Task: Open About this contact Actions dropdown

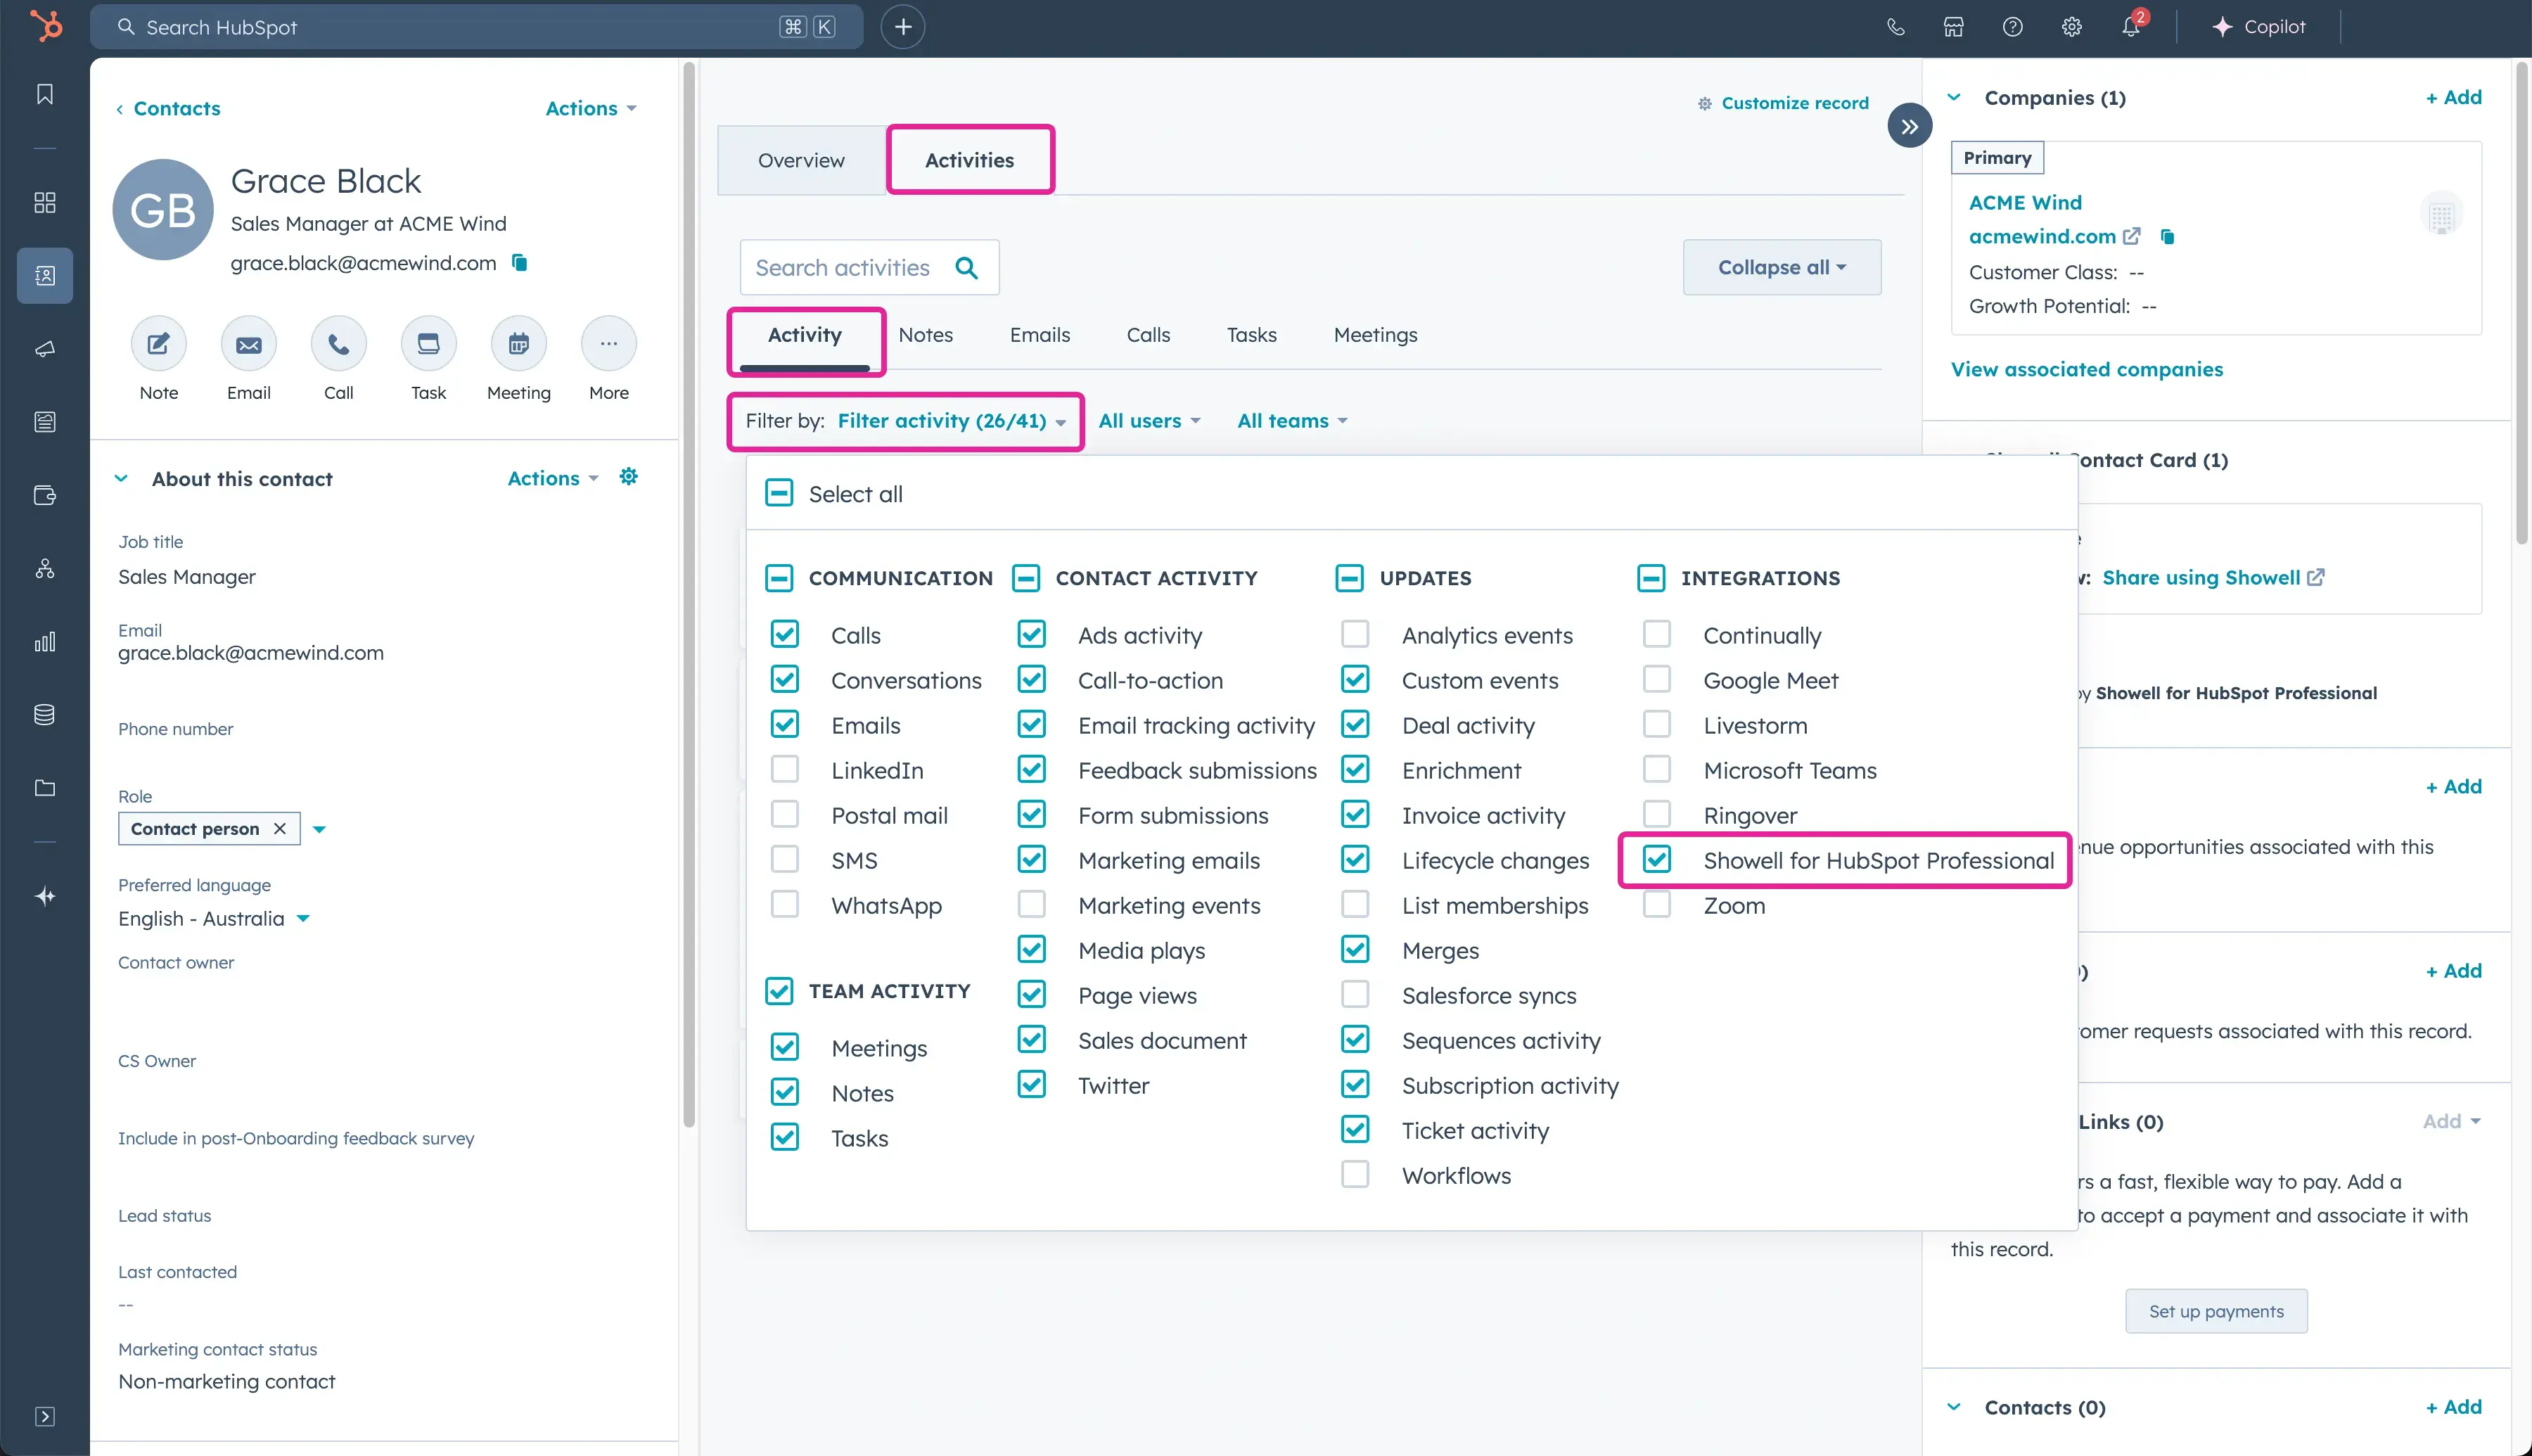Action: [x=552, y=478]
